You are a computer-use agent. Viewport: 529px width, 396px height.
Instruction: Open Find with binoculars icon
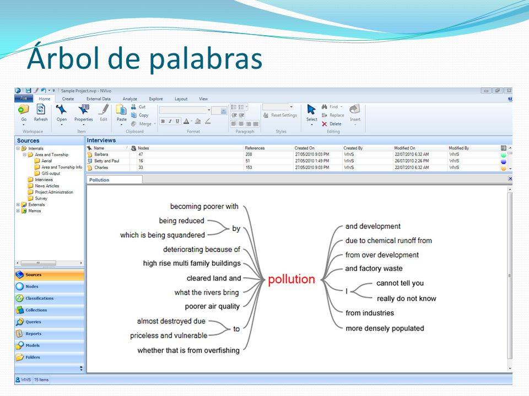click(325, 107)
